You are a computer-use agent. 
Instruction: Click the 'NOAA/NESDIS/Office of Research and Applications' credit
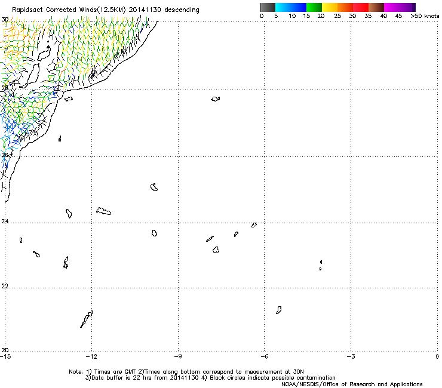click(x=352, y=384)
